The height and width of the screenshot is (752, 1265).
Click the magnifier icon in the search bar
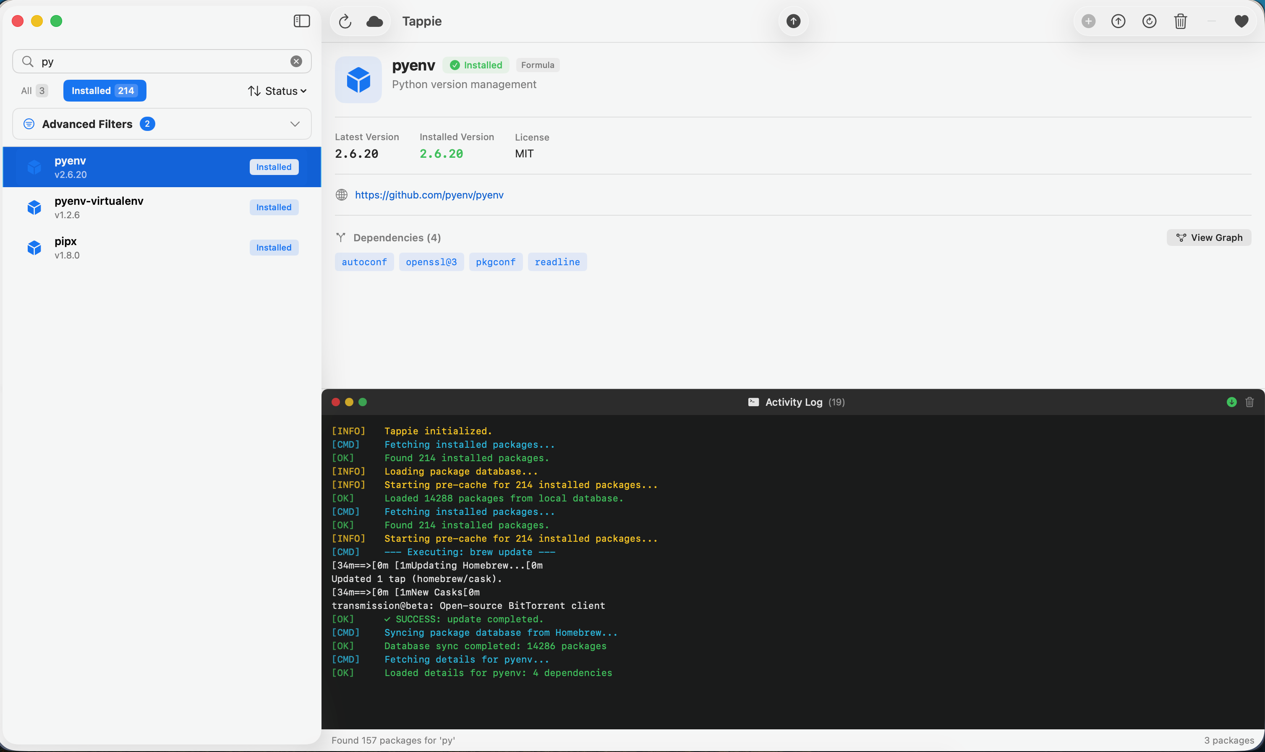pyautogui.click(x=29, y=61)
